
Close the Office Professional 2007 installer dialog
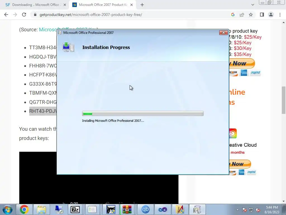click(223, 32)
